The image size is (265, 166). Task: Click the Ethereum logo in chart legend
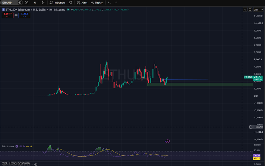click(4, 9)
